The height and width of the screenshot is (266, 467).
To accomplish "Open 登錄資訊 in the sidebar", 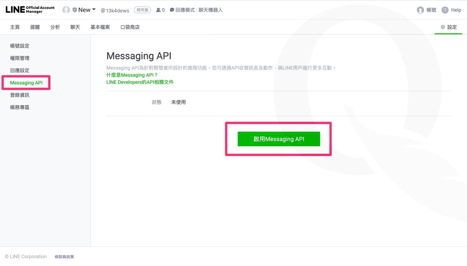I will point(20,95).
